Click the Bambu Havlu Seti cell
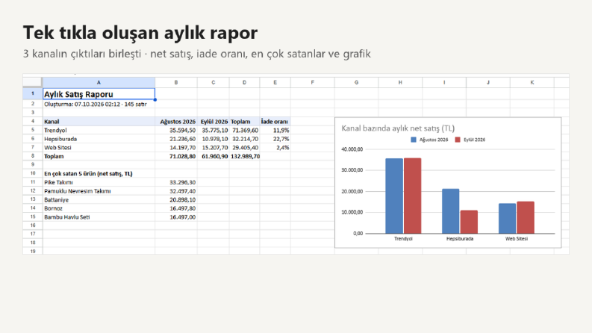 click(x=99, y=217)
